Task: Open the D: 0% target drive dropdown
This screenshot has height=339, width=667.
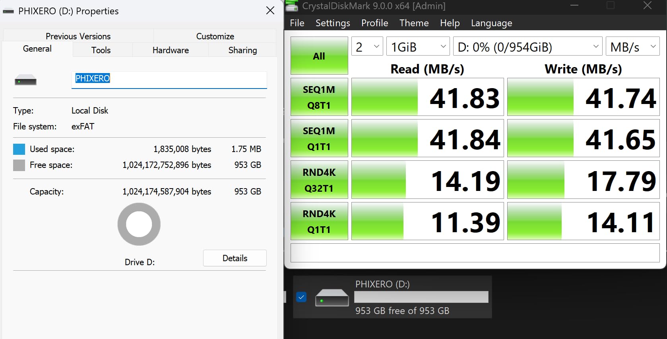Action: click(528, 47)
